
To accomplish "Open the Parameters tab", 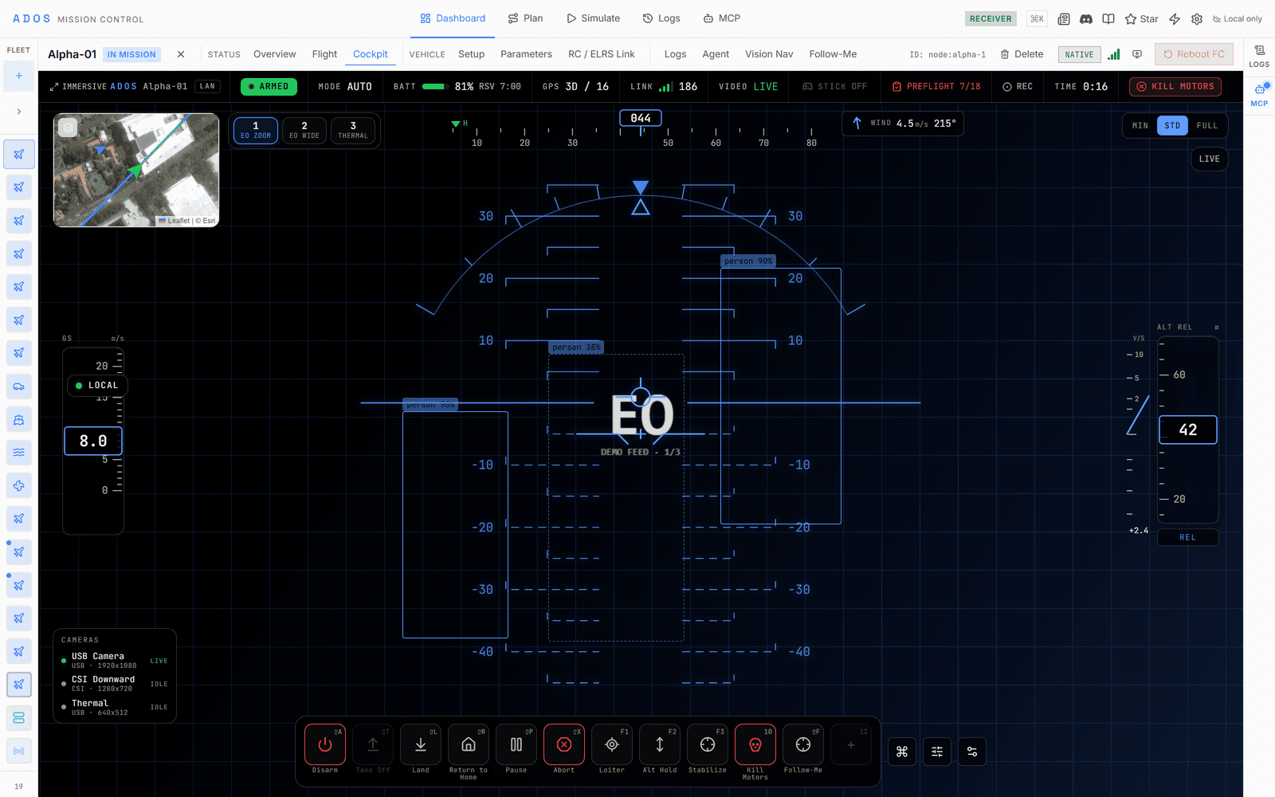I will tap(526, 54).
